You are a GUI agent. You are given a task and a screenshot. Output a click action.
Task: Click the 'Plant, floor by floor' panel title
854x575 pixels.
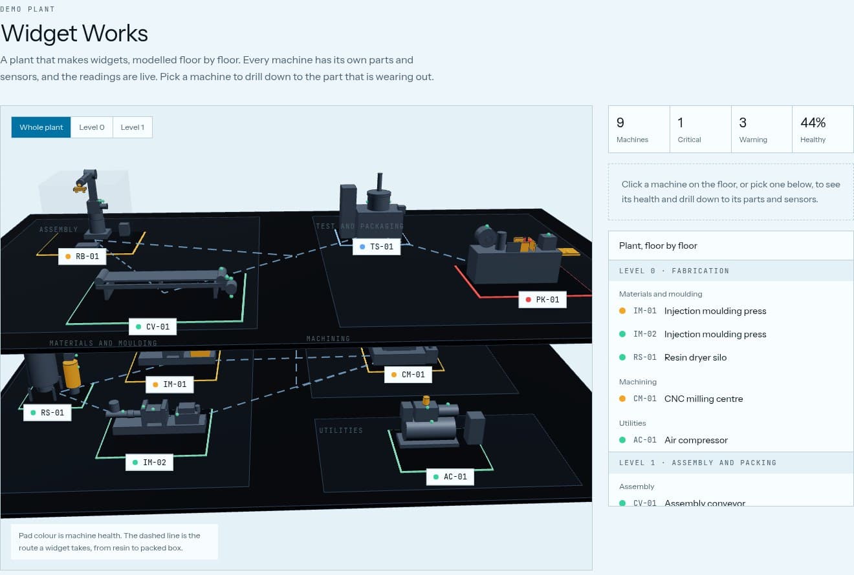tap(658, 246)
